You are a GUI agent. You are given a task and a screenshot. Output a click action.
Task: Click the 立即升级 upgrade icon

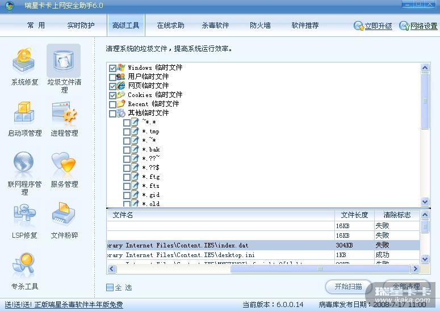point(359,26)
